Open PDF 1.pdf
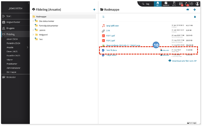The image size is (203, 127). tap(111, 36)
